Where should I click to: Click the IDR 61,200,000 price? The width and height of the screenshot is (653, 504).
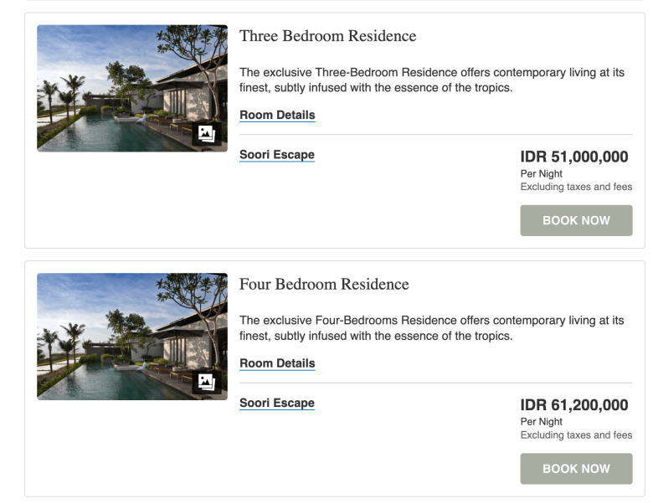[573, 405]
